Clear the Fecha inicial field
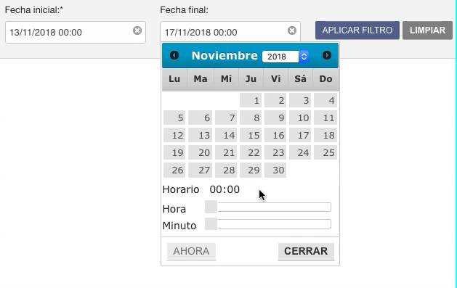 tap(137, 30)
